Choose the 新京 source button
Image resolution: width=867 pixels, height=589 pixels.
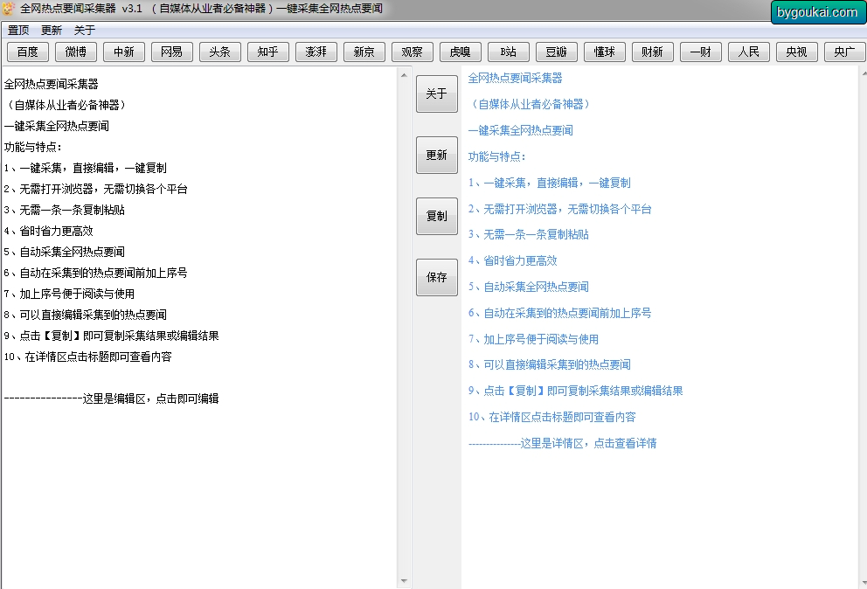[x=364, y=52]
